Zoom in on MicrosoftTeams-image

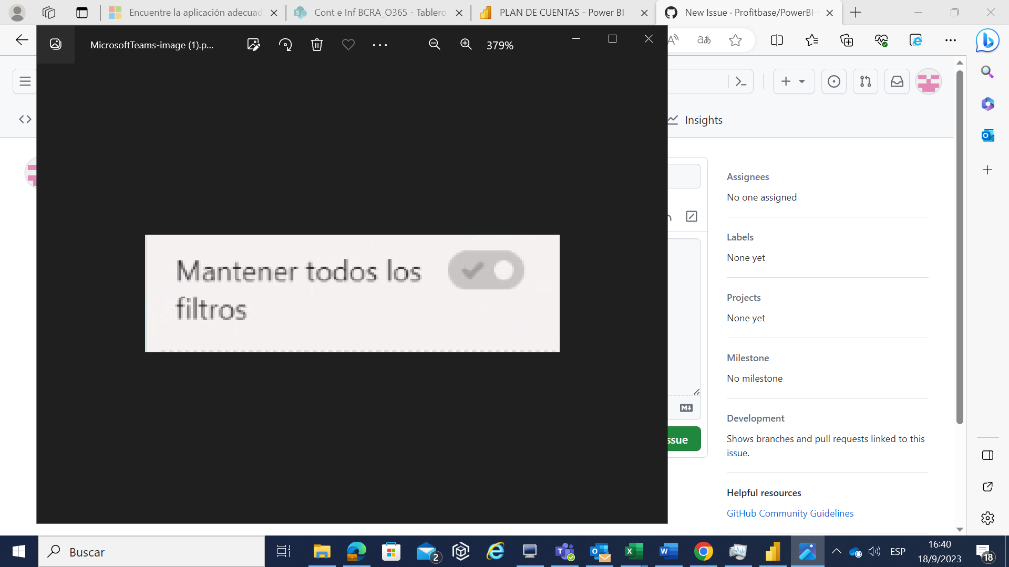click(466, 45)
